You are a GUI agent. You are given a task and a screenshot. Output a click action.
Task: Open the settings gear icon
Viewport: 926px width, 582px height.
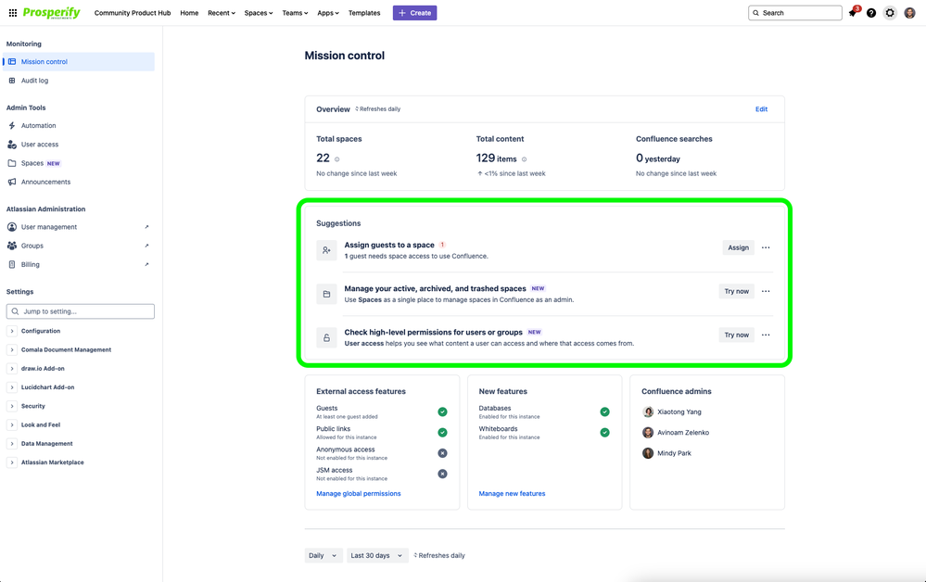point(890,13)
